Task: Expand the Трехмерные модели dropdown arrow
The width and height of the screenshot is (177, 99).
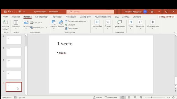Action: point(88,21)
